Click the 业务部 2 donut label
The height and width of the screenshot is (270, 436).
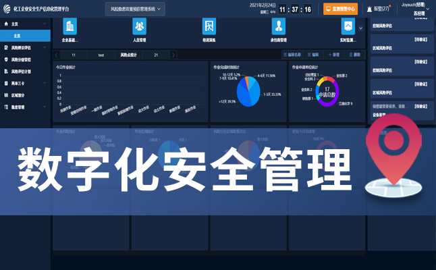(x=342, y=76)
